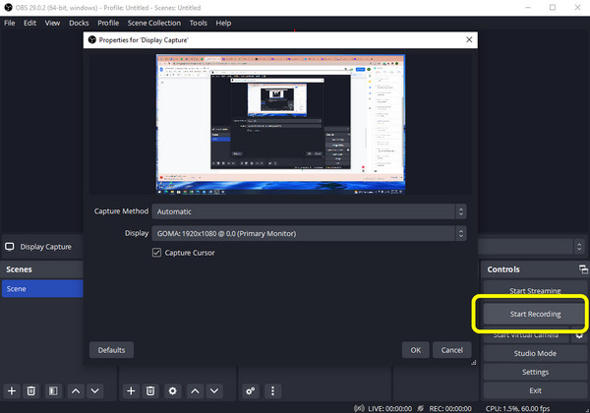The image size is (590, 413).
Task: Move the scene down in Scenes toolbar
Action: pos(94,391)
